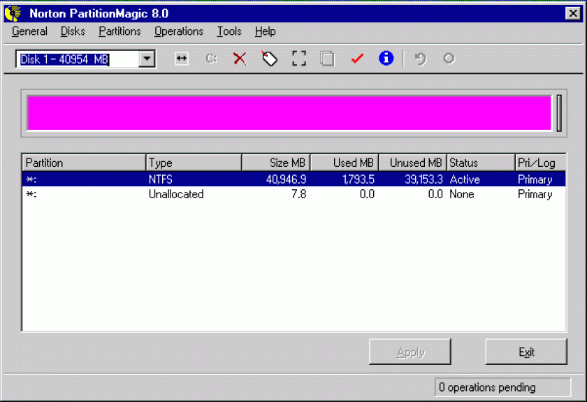Open the Disks menu
587x402 pixels.
73,31
